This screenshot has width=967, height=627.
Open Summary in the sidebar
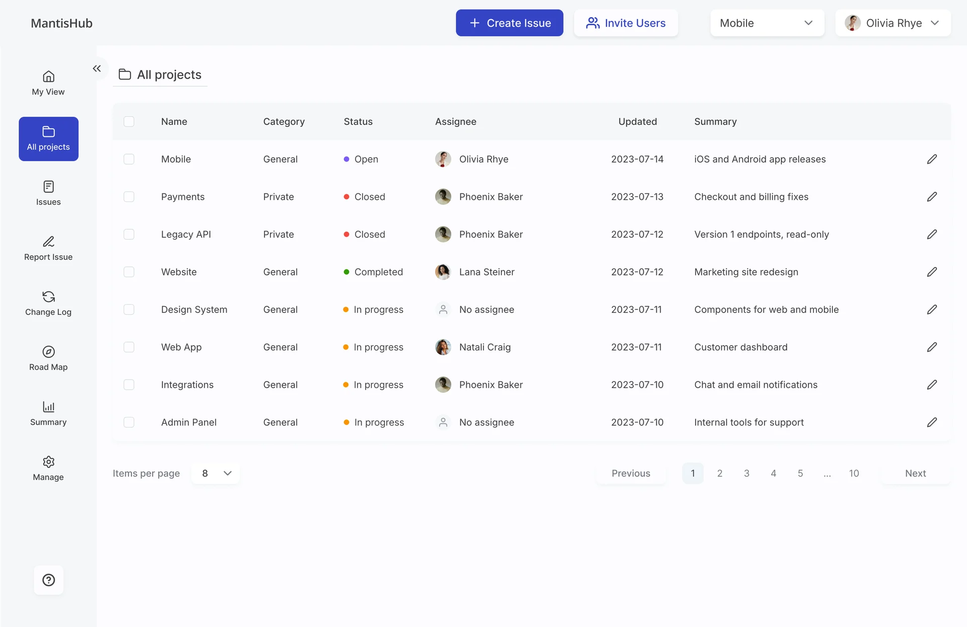pos(48,414)
